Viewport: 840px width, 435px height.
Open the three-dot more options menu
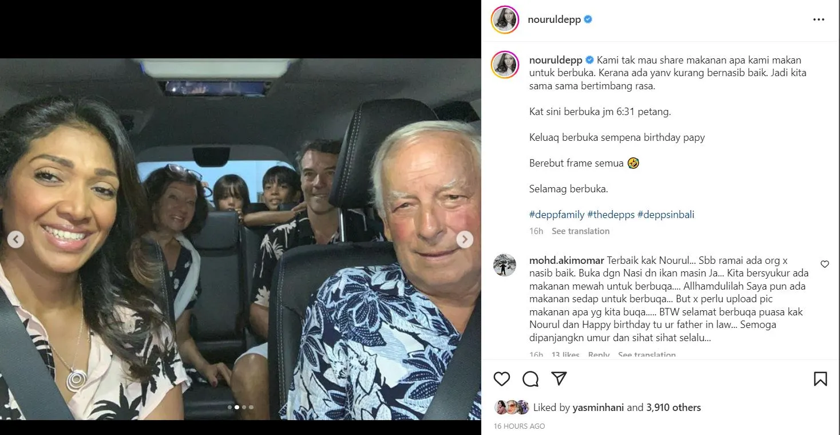(819, 19)
